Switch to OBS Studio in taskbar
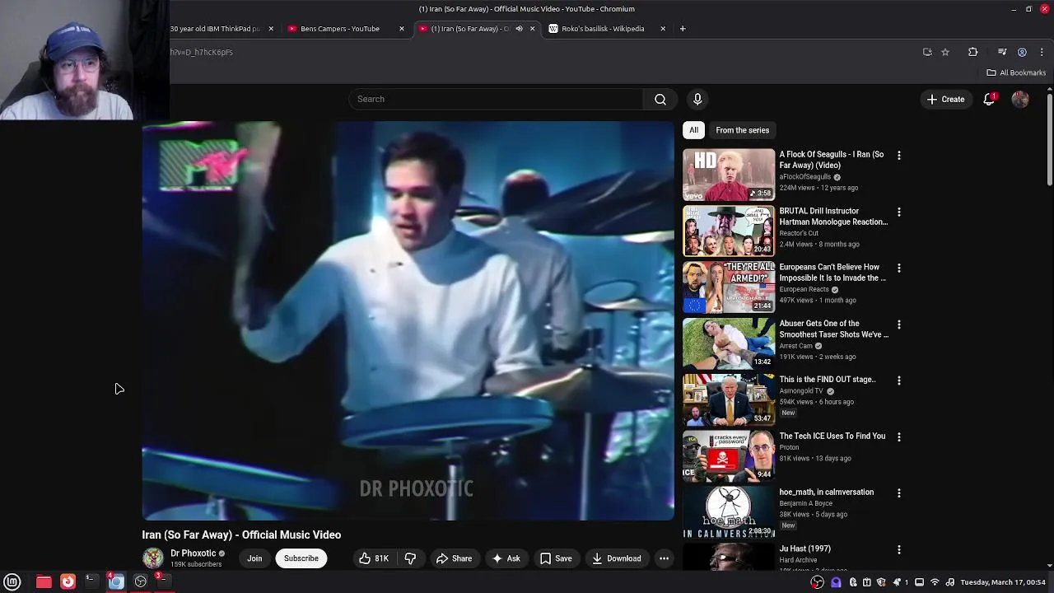This screenshot has width=1054, height=593. click(141, 581)
